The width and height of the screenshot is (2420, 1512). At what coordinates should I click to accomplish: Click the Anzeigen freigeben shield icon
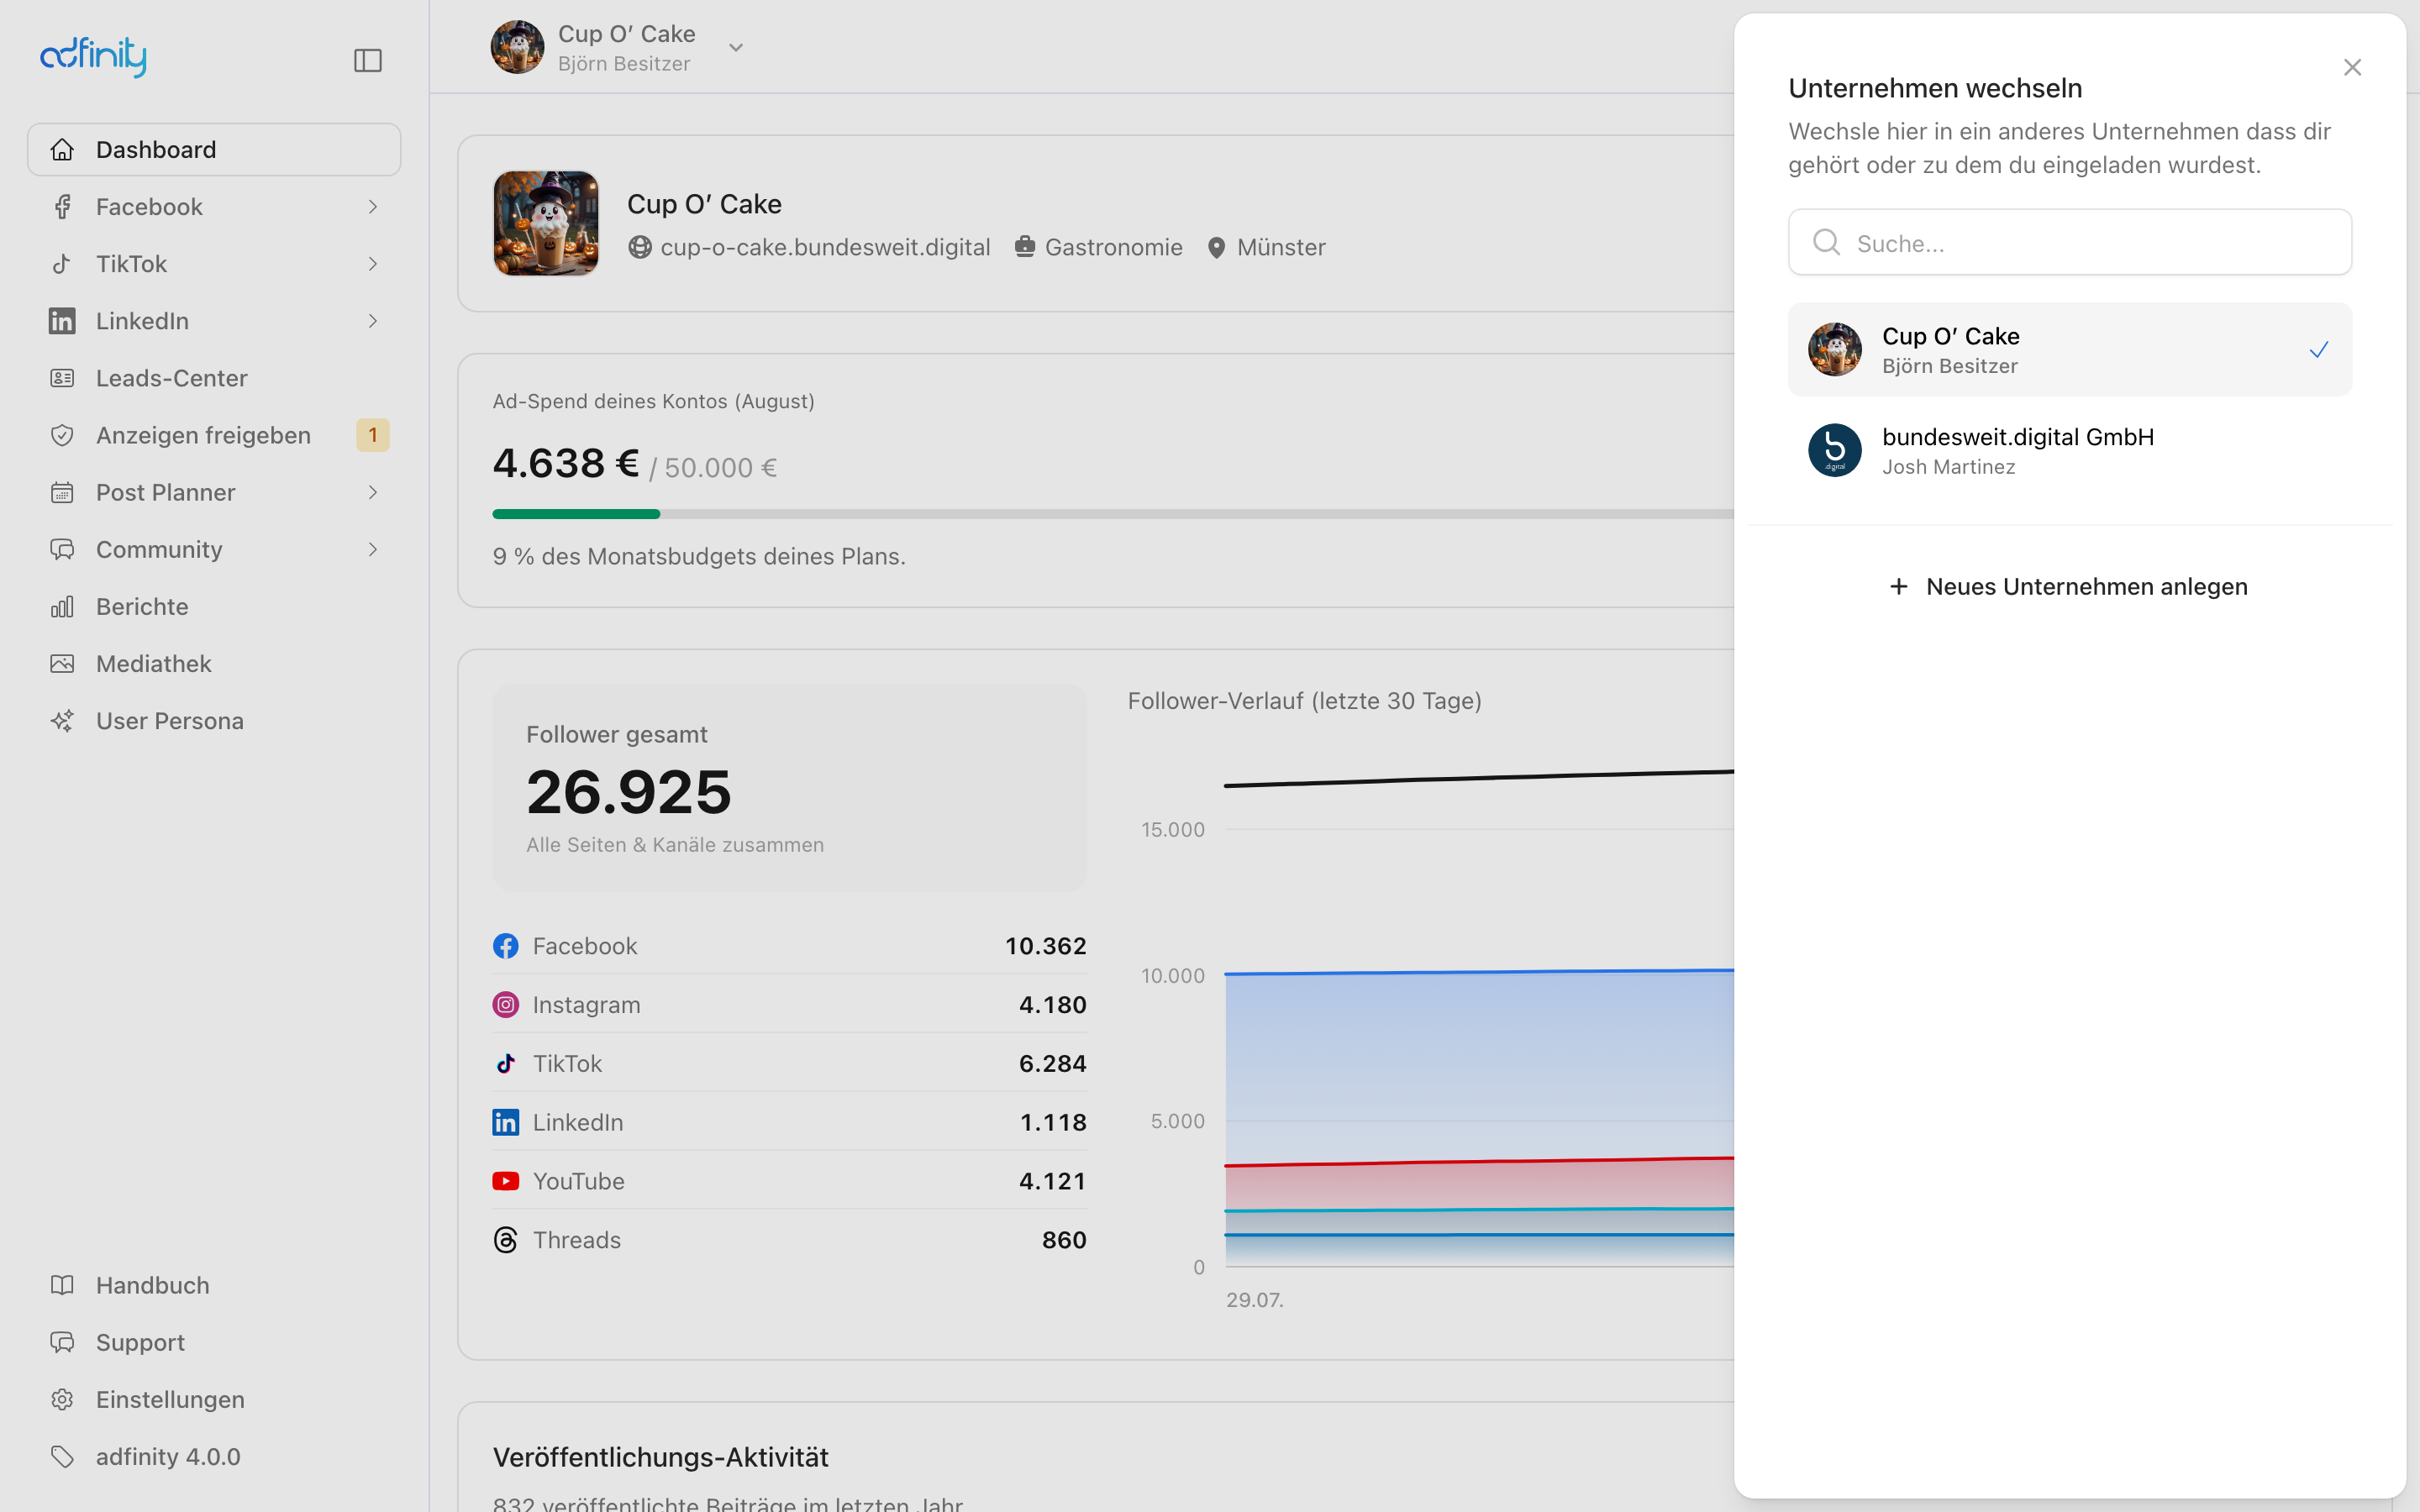62,435
